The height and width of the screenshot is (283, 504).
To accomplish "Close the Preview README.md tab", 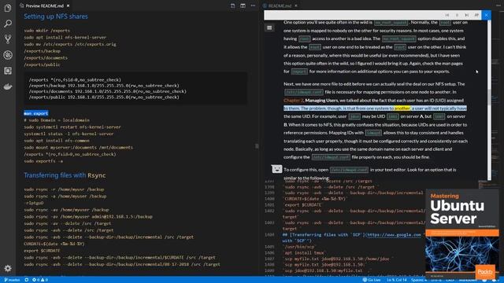I will coord(69,6).
